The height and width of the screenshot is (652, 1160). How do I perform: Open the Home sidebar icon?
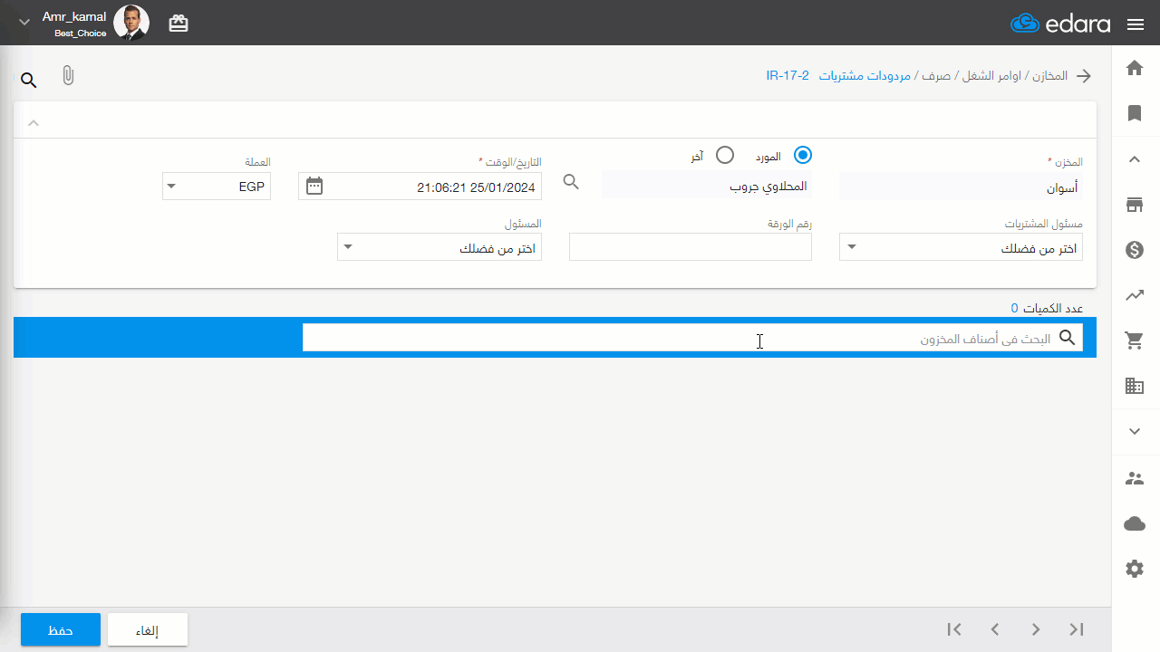click(x=1134, y=68)
